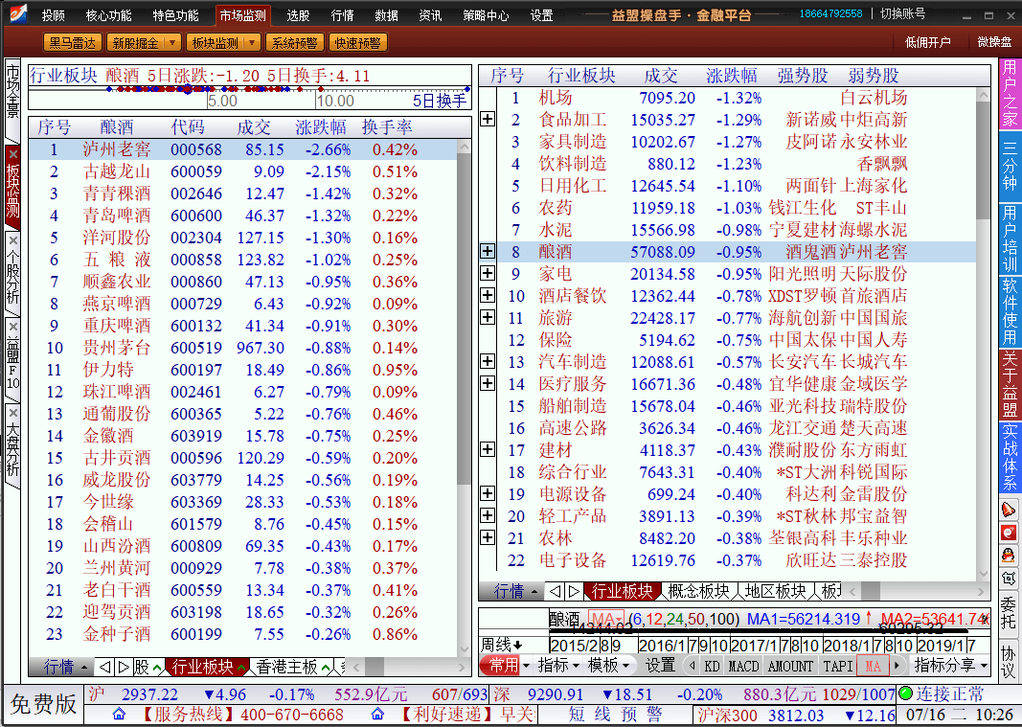The image size is (1022, 727).
Task: Click the 快速预警 toolbar button
Action: coord(358,43)
